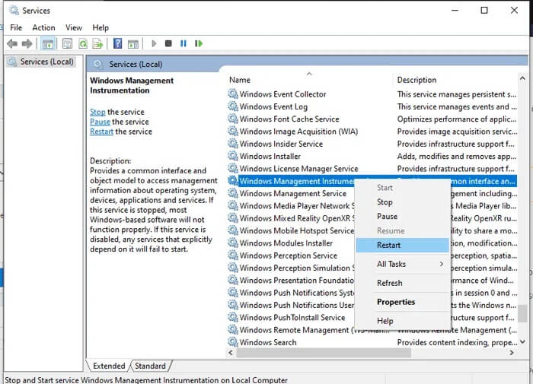Choose Help in the context menu
The height and width of the screenshot is (384, 533).
tap(403, 321)
